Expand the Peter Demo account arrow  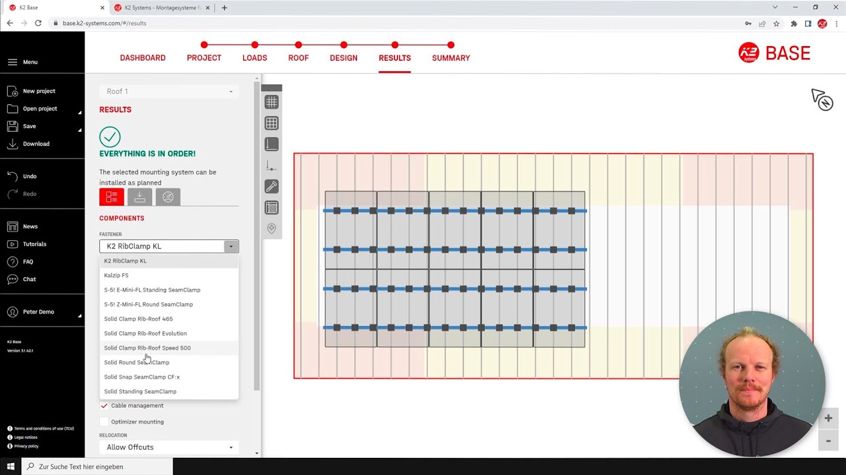(x=80, y=315)
